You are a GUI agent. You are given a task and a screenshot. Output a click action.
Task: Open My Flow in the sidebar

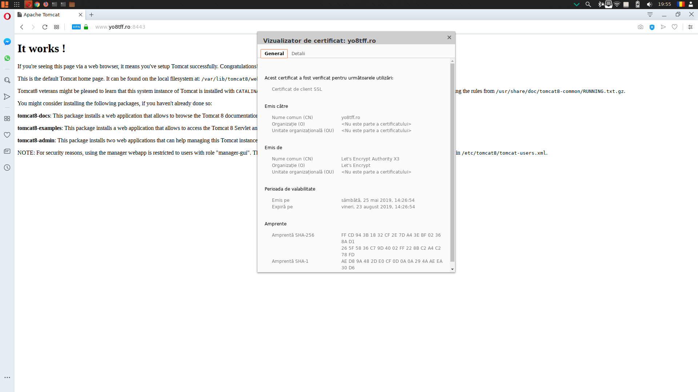(7, 97)
